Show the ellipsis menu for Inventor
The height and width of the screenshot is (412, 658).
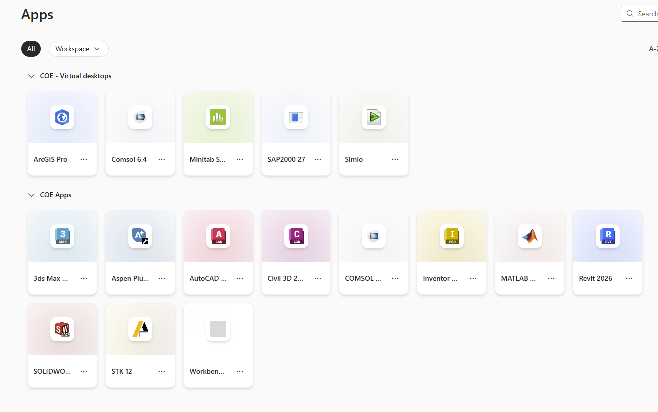473,278
